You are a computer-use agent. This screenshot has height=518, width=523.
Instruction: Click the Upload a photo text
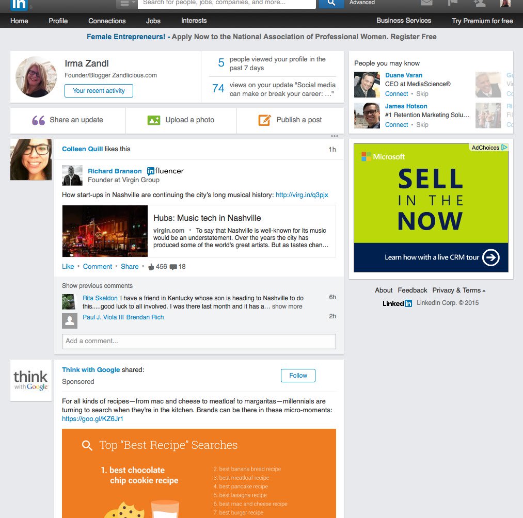pyautogui.click(x=190, y=120)
